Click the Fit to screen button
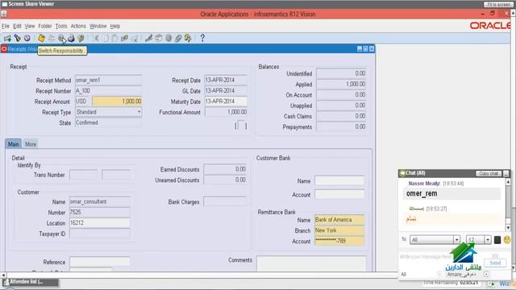Image resolution: width=516 pixels, height=290 pixels. [x=498, y=4]
